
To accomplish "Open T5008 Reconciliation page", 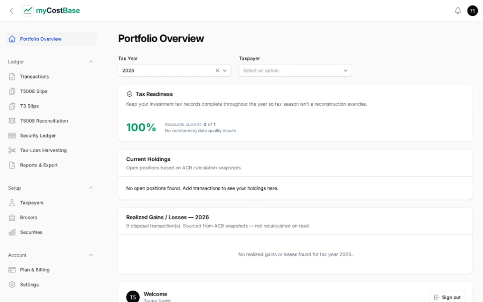I will pyautogui.click(x=51, y=121).
